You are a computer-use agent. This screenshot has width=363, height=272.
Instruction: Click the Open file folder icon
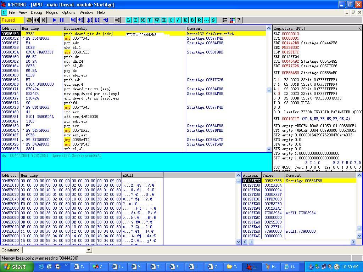pos(29,20)
